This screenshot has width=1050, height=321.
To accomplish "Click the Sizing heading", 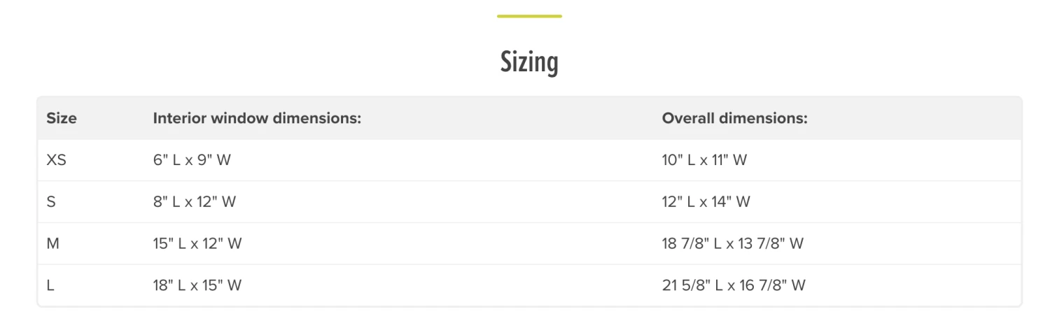I will tap(529, 62).
